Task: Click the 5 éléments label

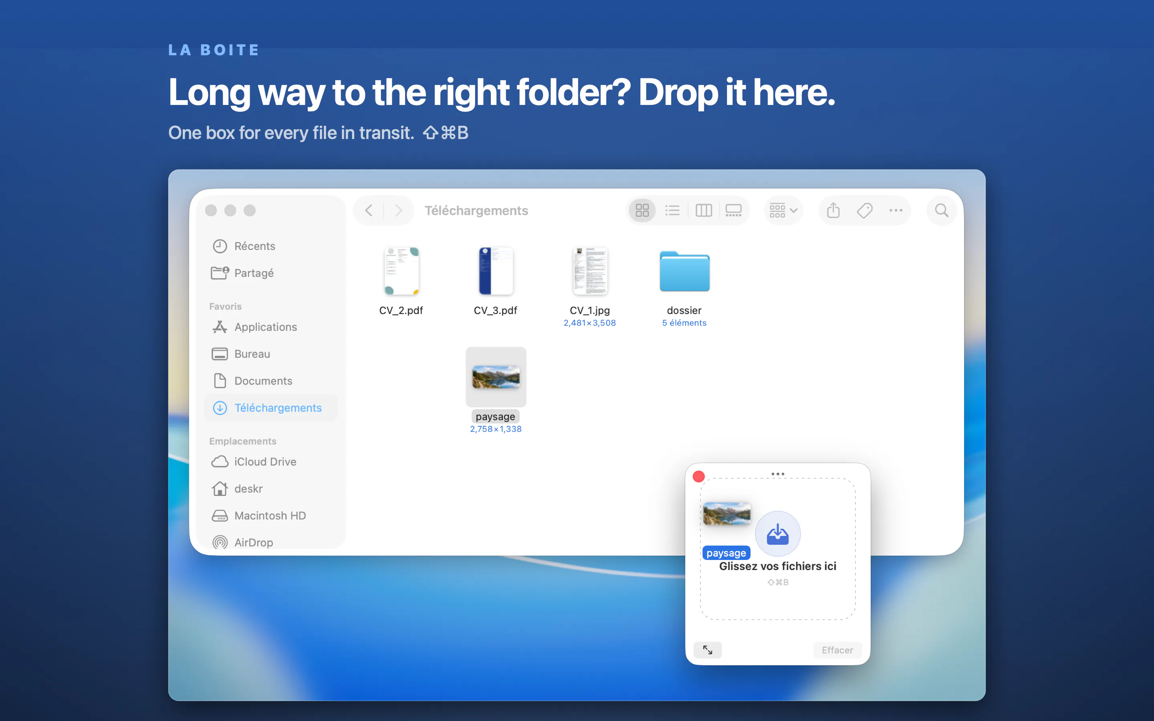Action: [684, 323]
